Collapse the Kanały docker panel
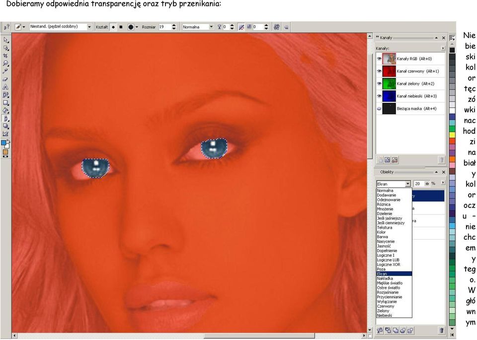The image size is (477, 340). click(436, 38)
